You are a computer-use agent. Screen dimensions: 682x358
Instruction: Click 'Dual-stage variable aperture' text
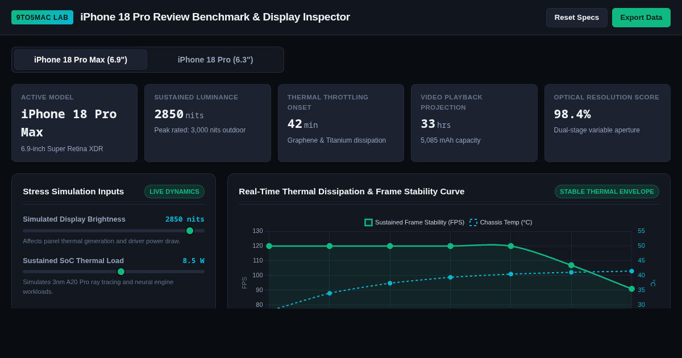(597, 130)
